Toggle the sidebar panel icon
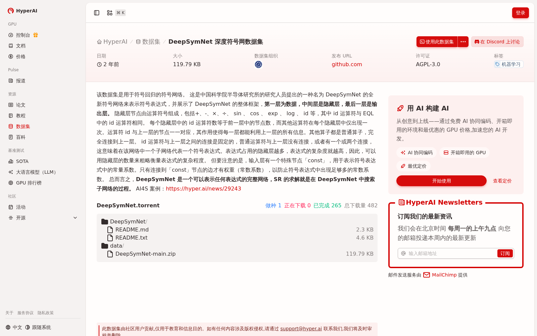 click(97, 13)
